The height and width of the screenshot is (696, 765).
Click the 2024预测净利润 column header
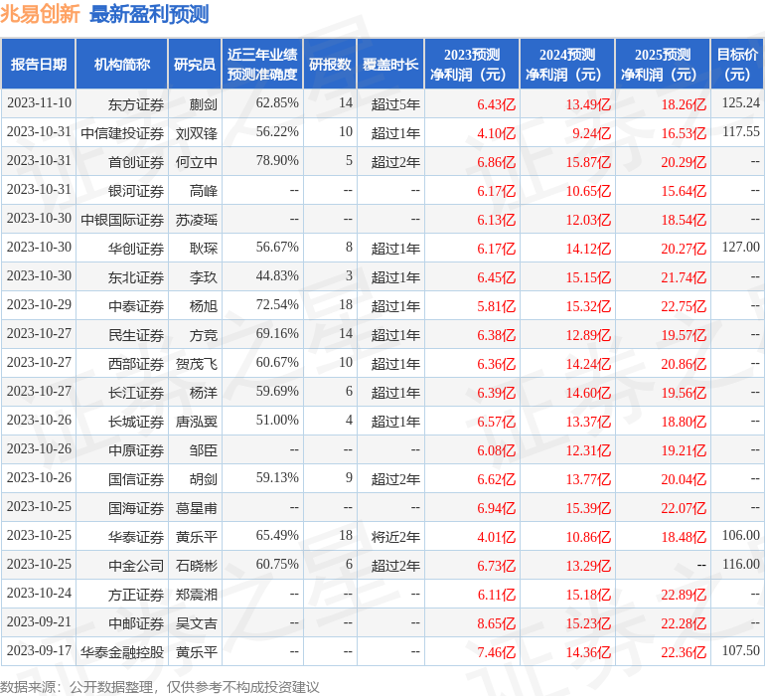[x=567, y=64]
